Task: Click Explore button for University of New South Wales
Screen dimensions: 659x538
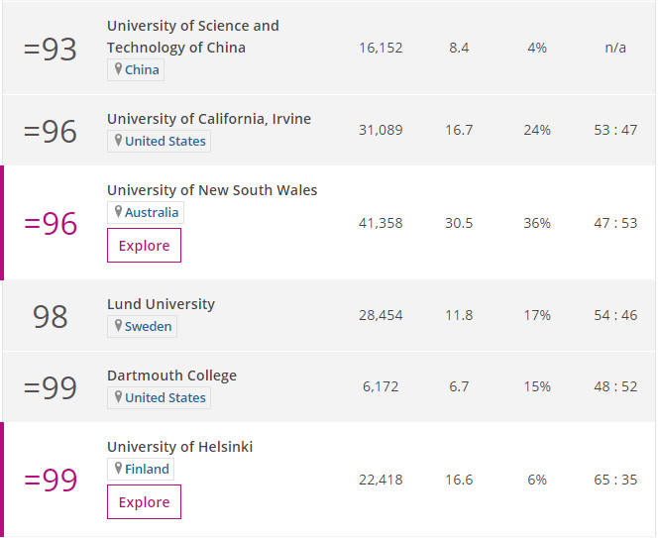Action: [144, 246]
